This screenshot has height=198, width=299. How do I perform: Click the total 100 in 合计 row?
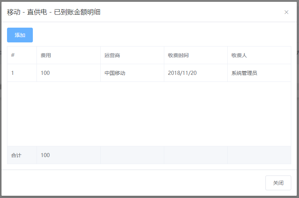[x=45, y=155]
